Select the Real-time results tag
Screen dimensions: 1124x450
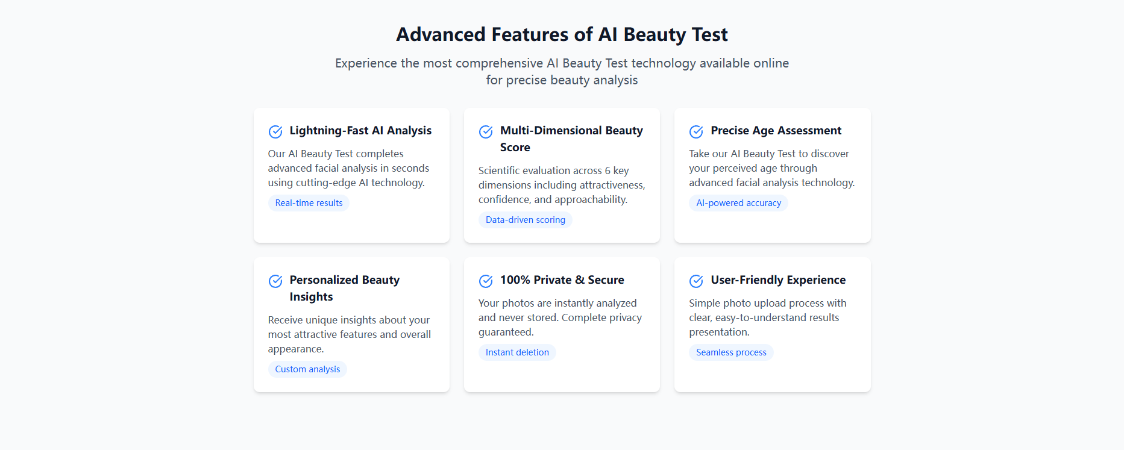pyautogui.click(x=309, y=203)
